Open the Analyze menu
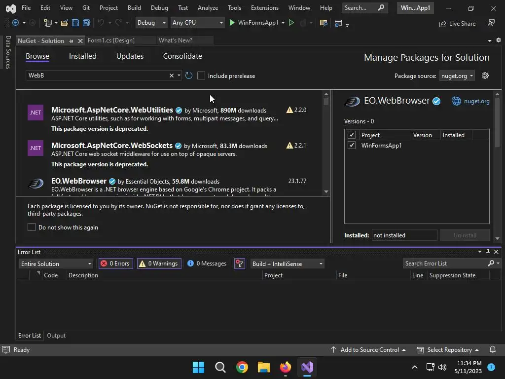Viewport: 505px width, 379px height. point(208,8)
